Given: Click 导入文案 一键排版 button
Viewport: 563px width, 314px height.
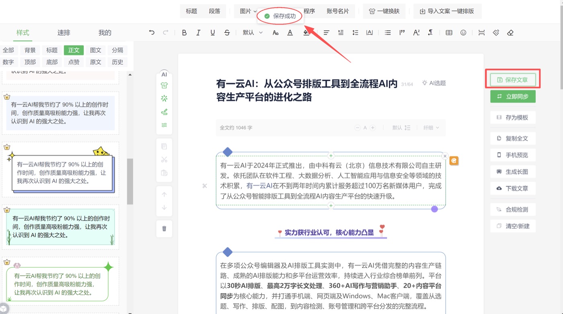Looking at the screenshot, I should tap(447, 11).
